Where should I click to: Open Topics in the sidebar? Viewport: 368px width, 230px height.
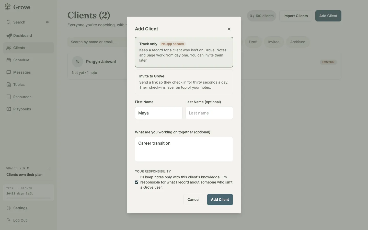29,85
